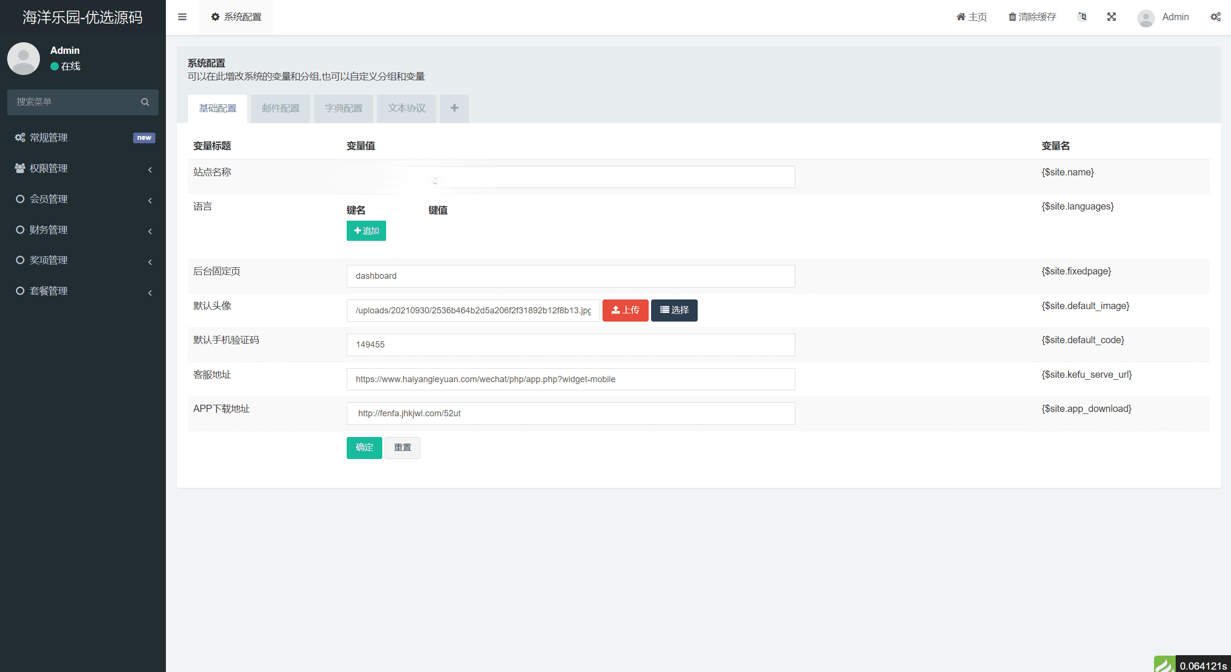
Task: Switch to the 邮件配置 tab
Action: click(x=280, y=108)
